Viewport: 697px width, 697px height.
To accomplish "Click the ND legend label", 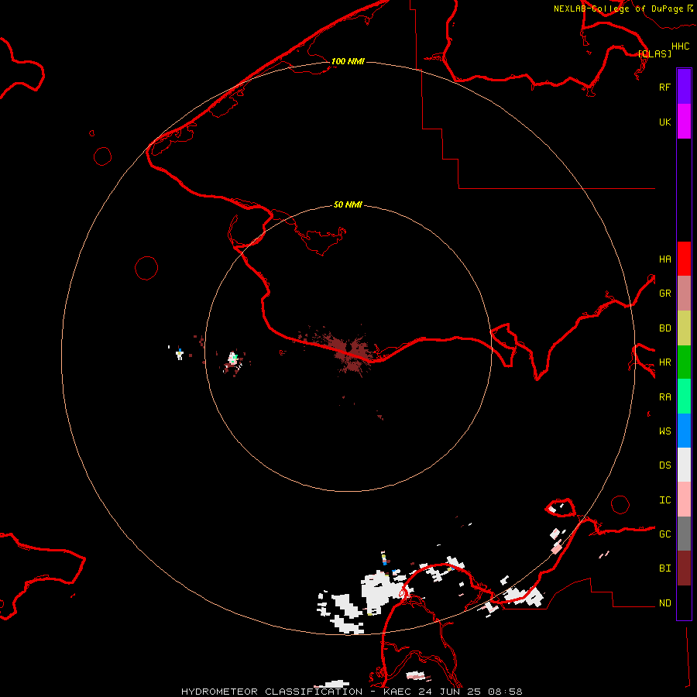I will pos(664,603).
